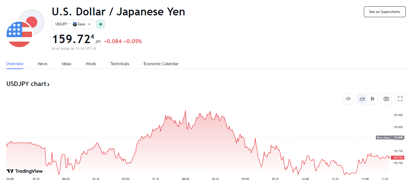Open the Technicals tab
410x187 pixels.
120,64
